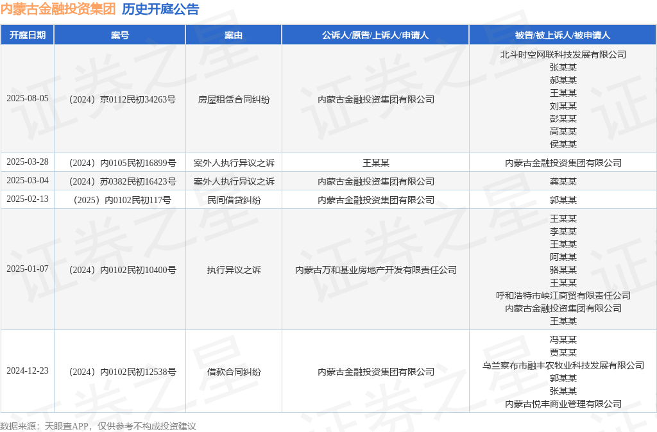Select the cause 房屋租赁合同纠纷
Viewport: 657px width, 432px height.
(x=234, y=99)
